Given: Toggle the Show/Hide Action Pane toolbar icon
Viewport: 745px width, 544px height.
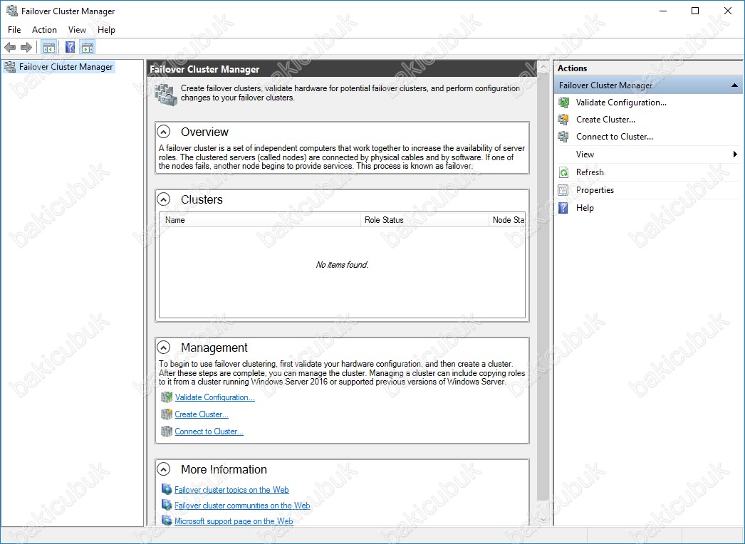Looking at the screenshot, I should coord(88,48).
